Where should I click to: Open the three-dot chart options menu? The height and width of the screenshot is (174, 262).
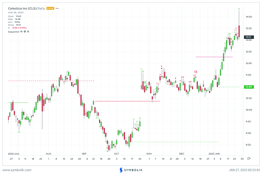coord(57,9)
